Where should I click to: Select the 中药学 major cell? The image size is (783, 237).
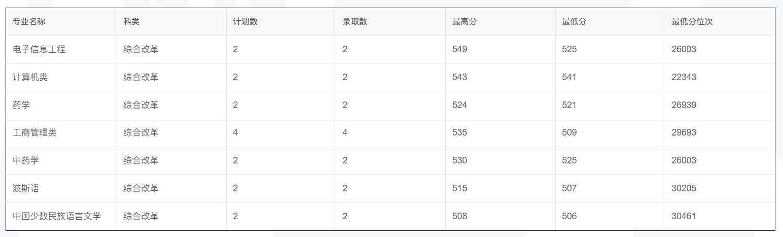26,160
